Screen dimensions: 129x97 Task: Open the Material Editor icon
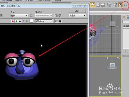pyautogui.click(x=109, y=5)
